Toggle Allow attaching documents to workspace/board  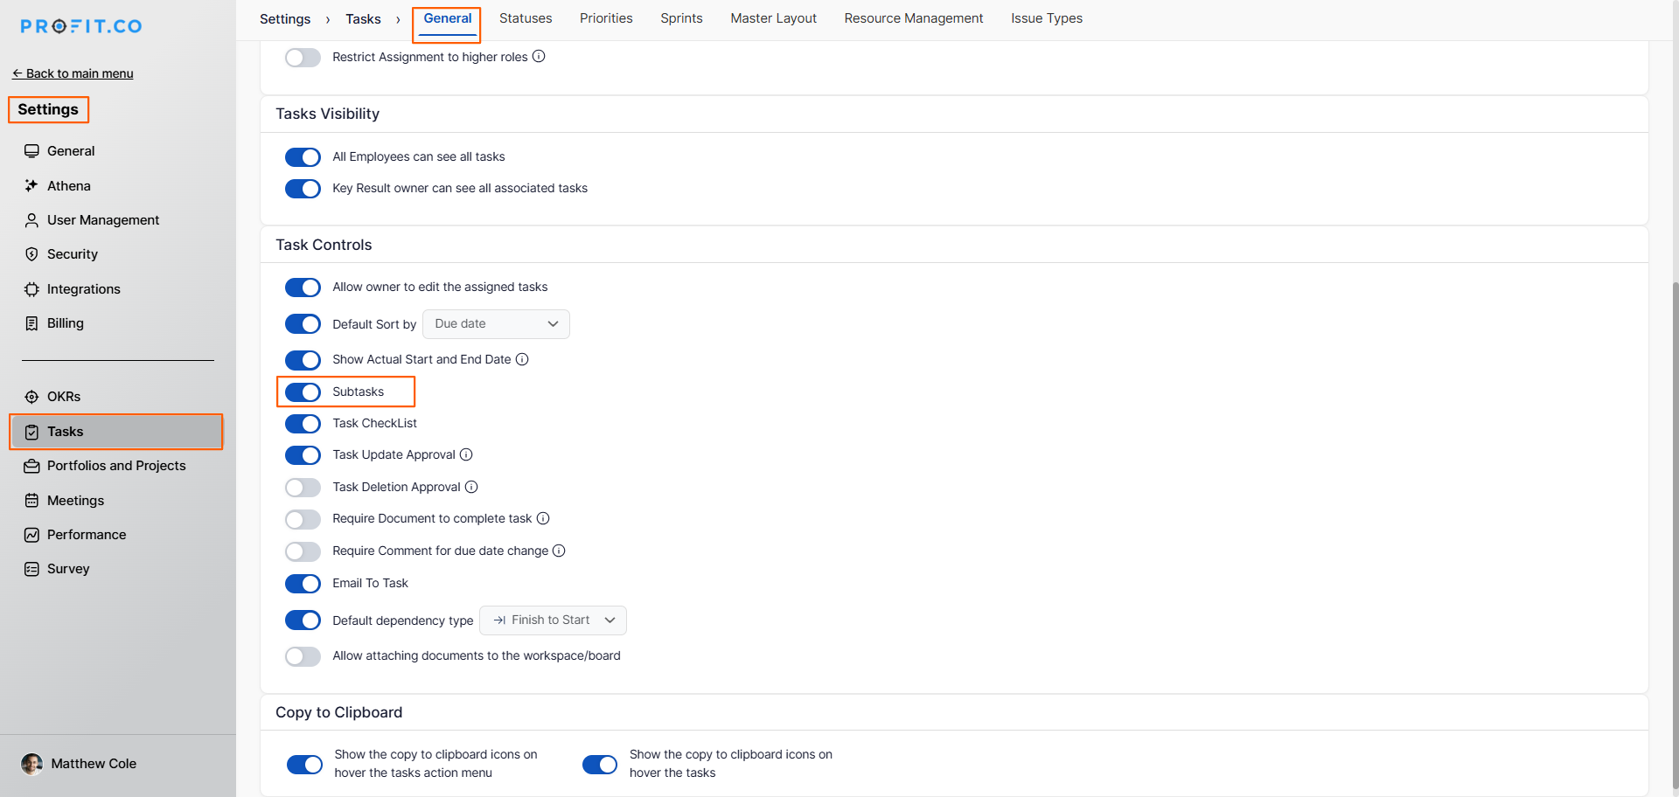pyautogui.click(x=303, y=656)
